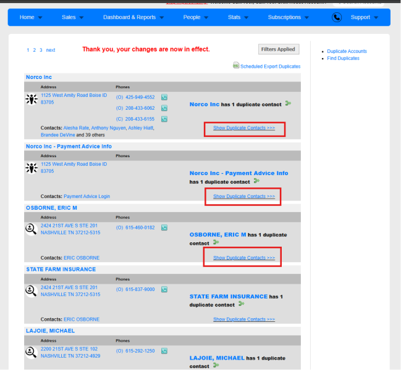Open contact Brandee DeVine
This screenshot has height=370, width=401.
(58, 134)
